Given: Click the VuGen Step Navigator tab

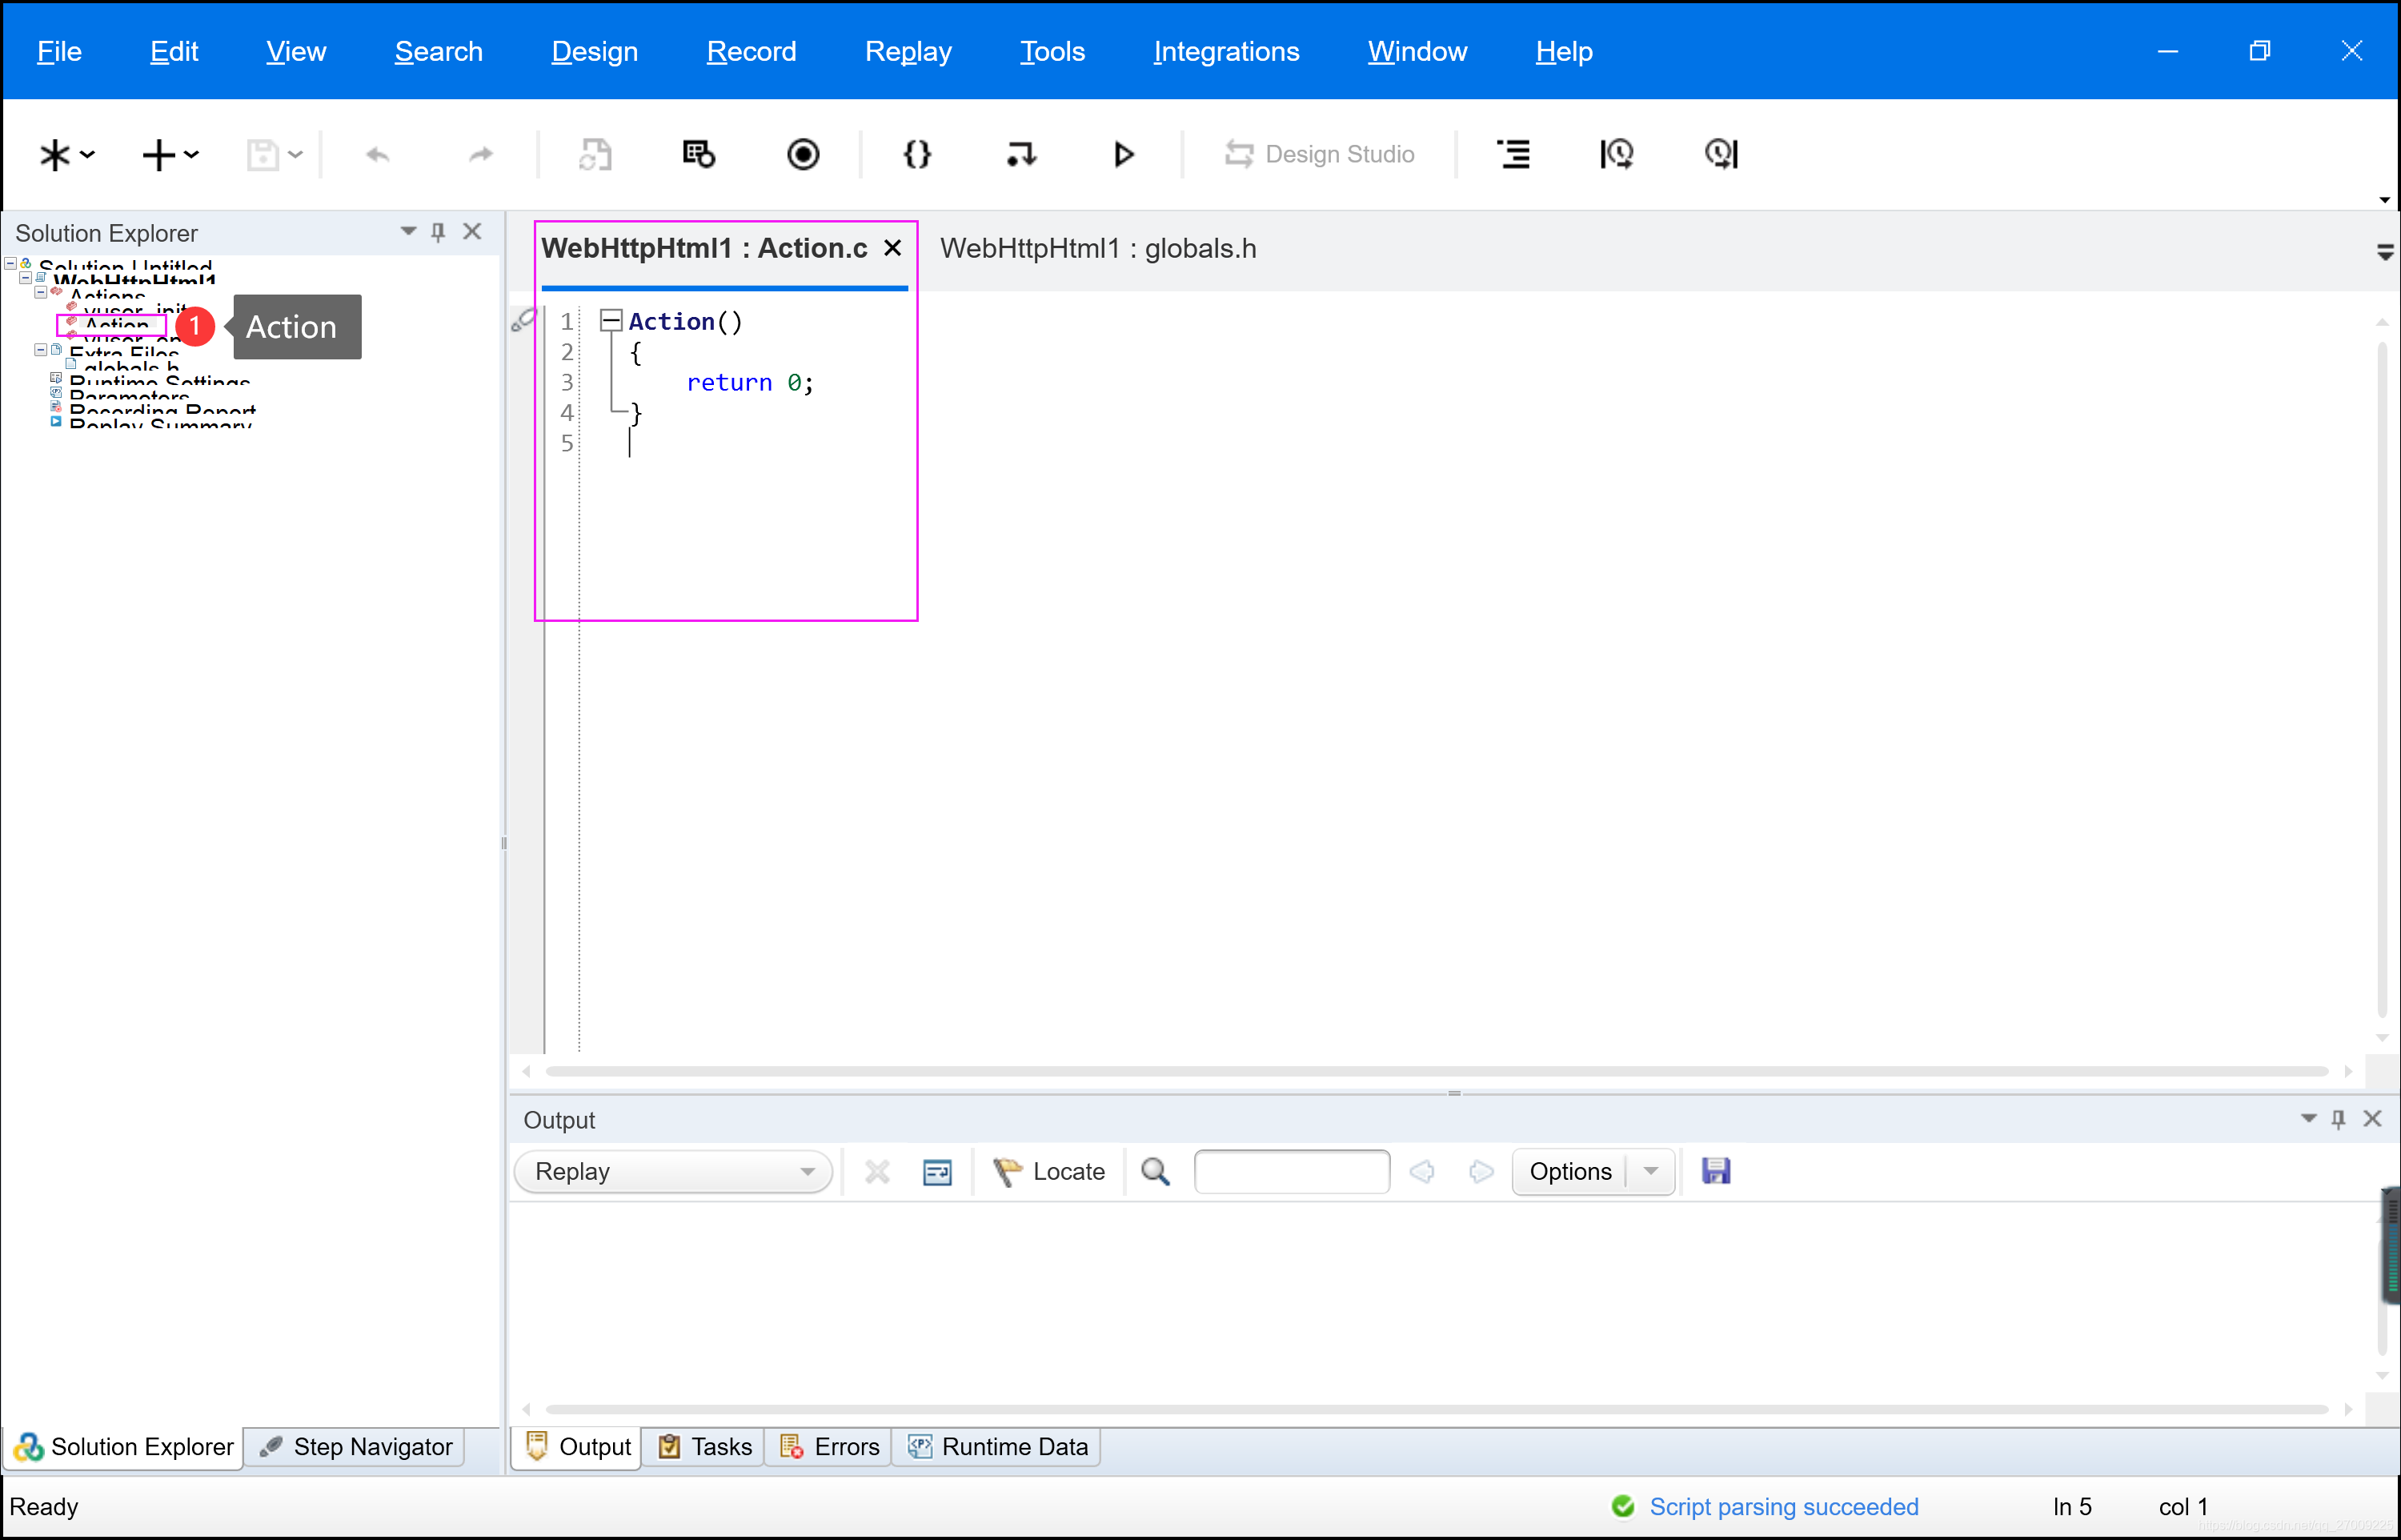Looking at the screenshot, I should [x=357, y=1447].
